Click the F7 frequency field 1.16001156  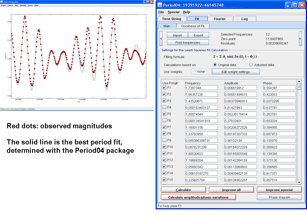tap(201, 127)
